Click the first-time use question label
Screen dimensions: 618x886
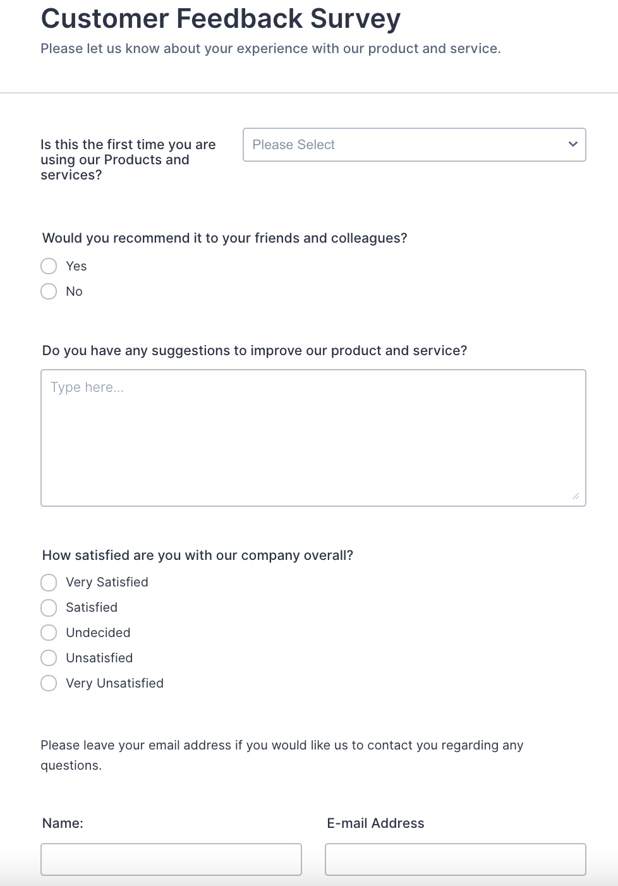click(x=128, y=160)
